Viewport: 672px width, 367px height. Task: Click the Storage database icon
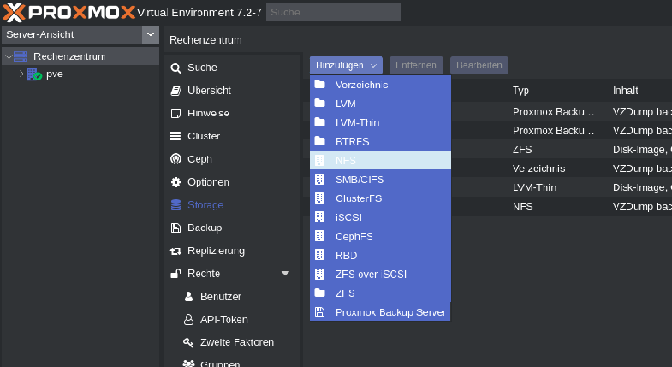click(175, 204)
